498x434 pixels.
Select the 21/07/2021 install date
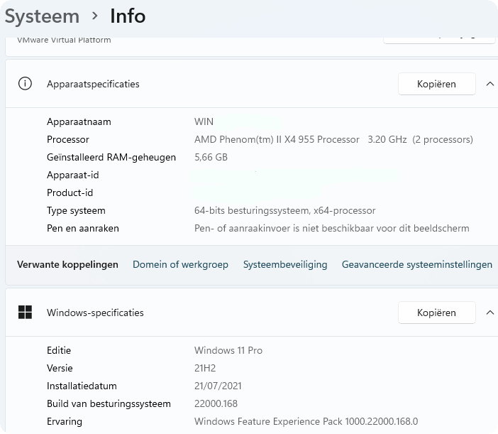218,386
